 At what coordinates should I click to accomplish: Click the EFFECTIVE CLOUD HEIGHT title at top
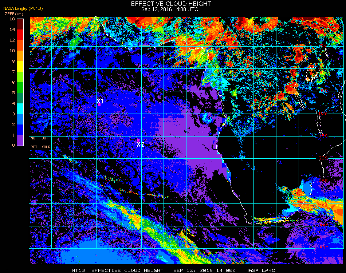[x=171, y=4]
